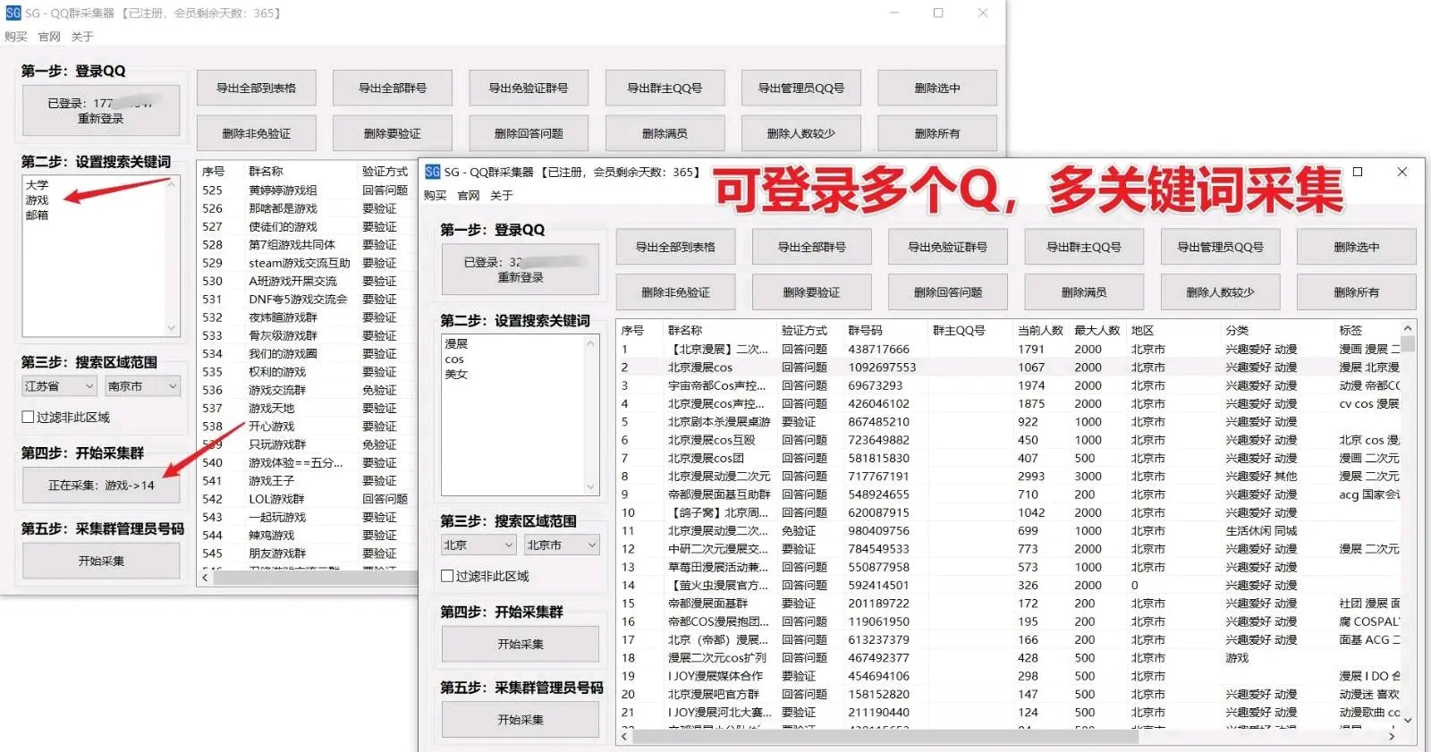Toggle 过滤非此区域 checkbox in back window

[29, 417]
